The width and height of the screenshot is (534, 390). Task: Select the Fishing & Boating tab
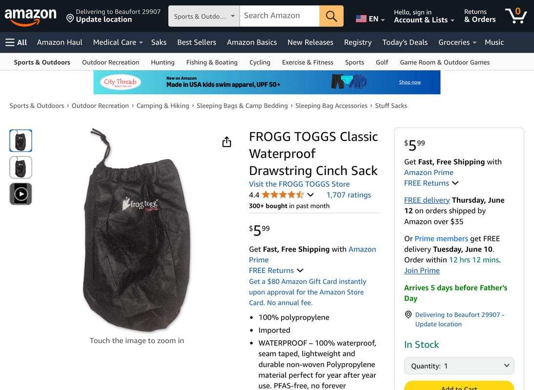pos(212,62)
